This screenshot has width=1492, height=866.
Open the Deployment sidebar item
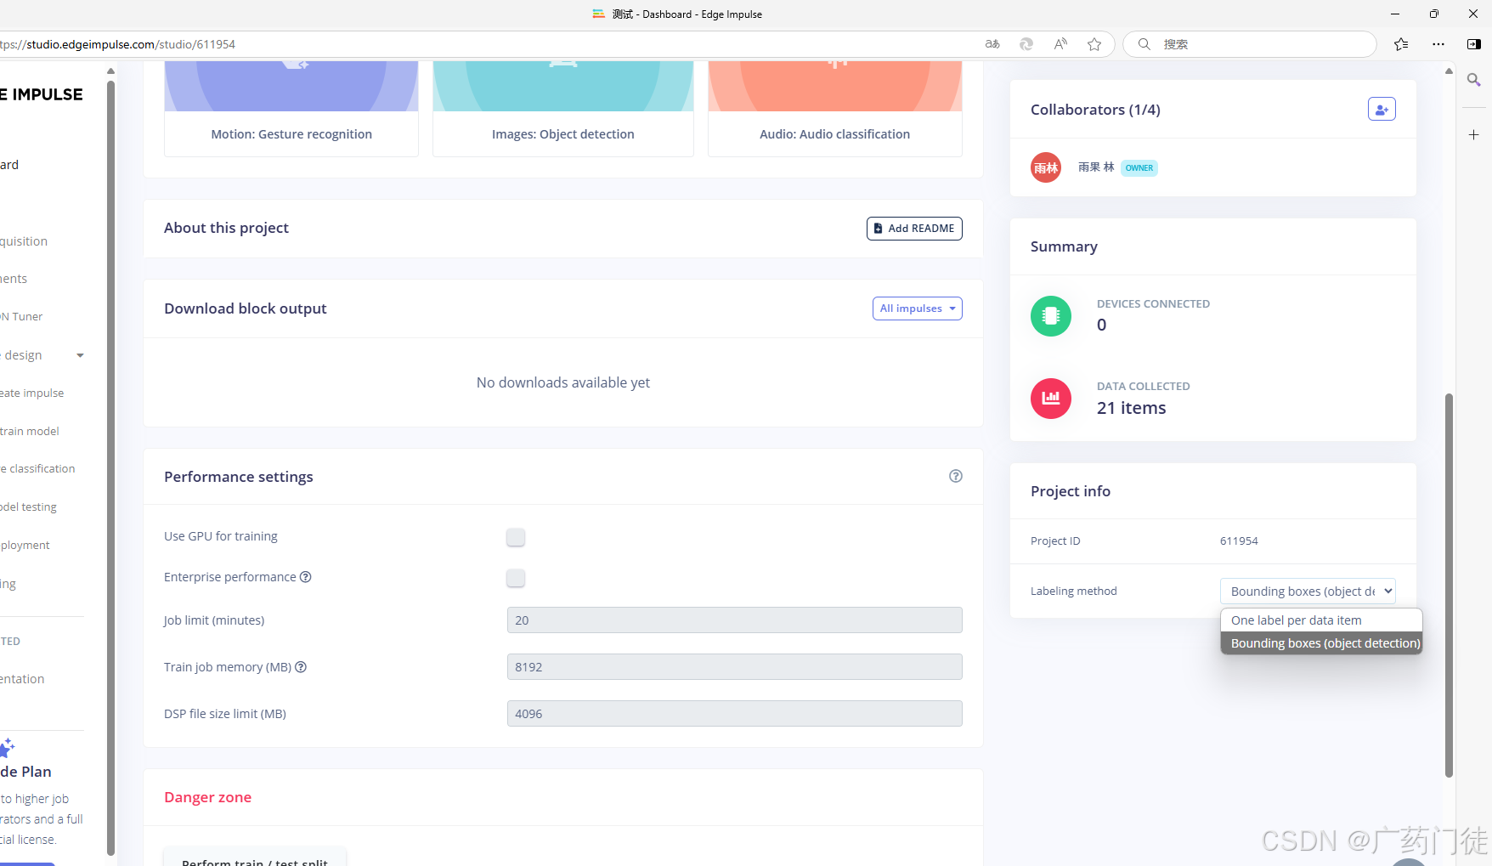[25, 546]
